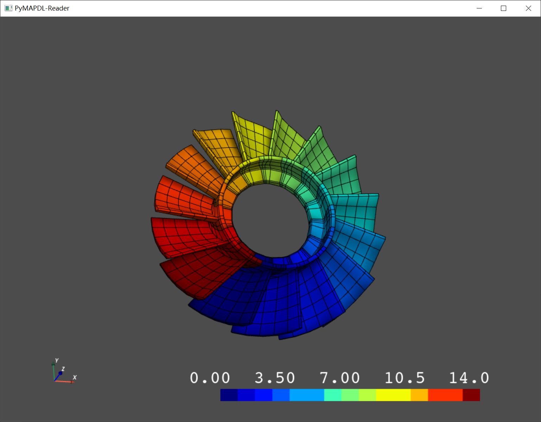Click the 14.0 scalar bar label

point(469,378)
